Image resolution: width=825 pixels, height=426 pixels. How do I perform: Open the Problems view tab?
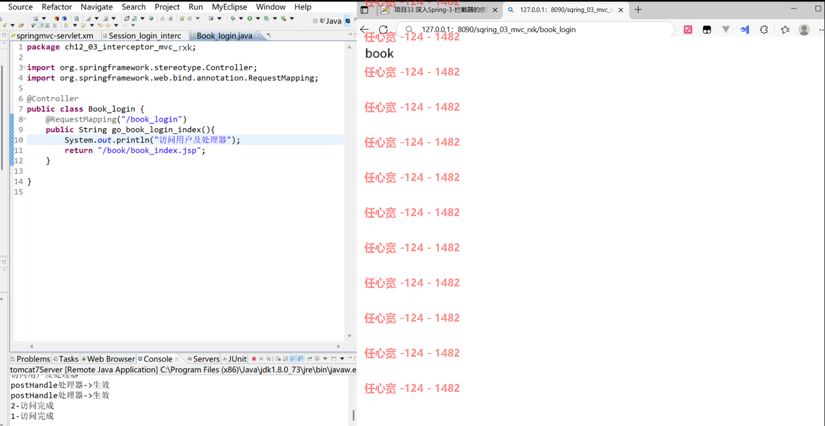(30, 359)
